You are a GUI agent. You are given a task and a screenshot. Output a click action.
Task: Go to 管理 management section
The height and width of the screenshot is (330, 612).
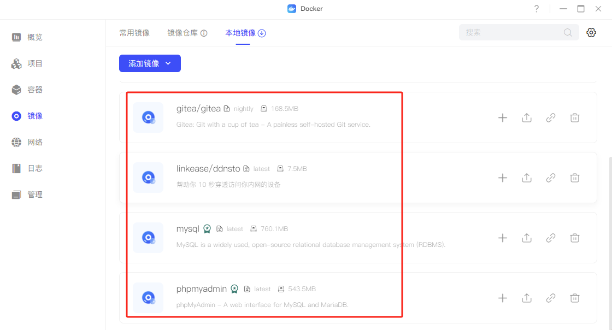pyautogui.click(x=27, y=195)
